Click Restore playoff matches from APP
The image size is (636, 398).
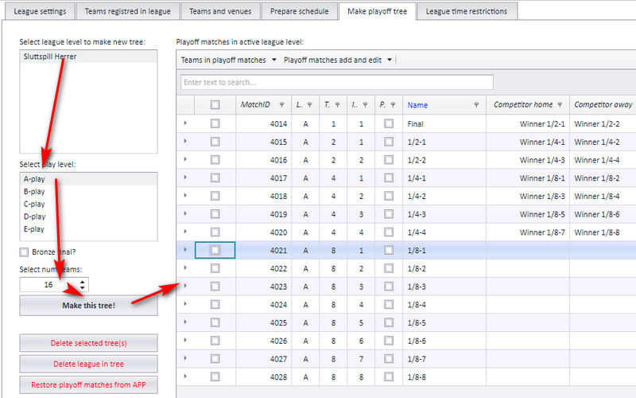click(x=88, y=385)
